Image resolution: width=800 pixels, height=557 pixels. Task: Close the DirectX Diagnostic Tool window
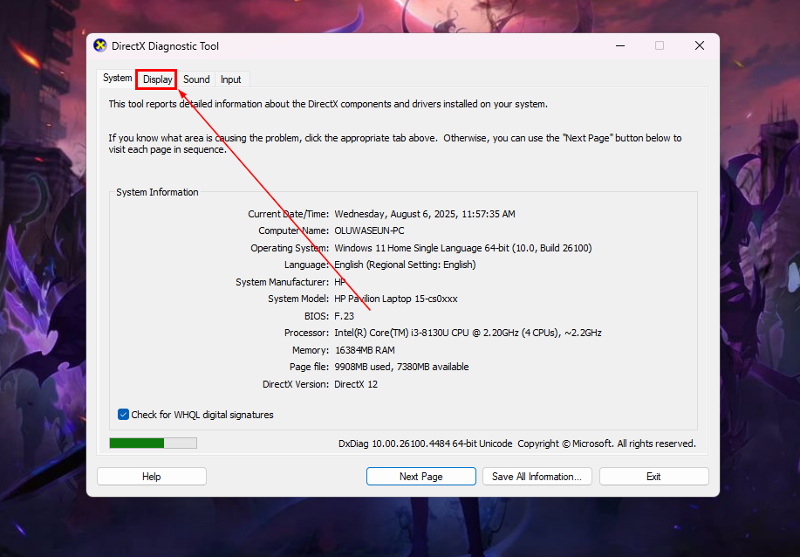(x=699, y=46)
